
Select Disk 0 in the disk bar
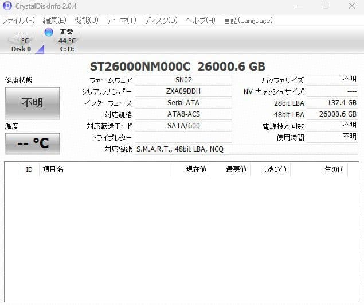[x=21, y=41]
